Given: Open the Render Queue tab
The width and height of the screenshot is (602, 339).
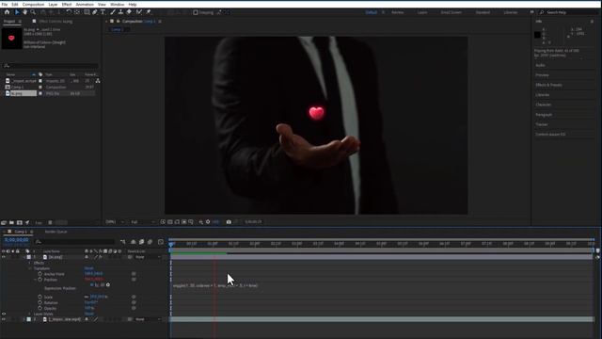Looking at the screenshot, I should click(56, 232).
